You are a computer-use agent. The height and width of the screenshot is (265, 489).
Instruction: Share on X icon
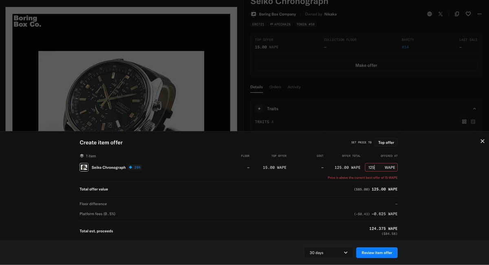tap(441, 14)
